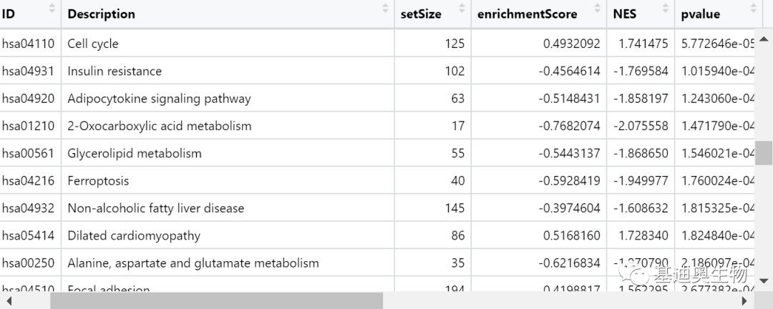Click the NES column sort icon

pos(666,9)
